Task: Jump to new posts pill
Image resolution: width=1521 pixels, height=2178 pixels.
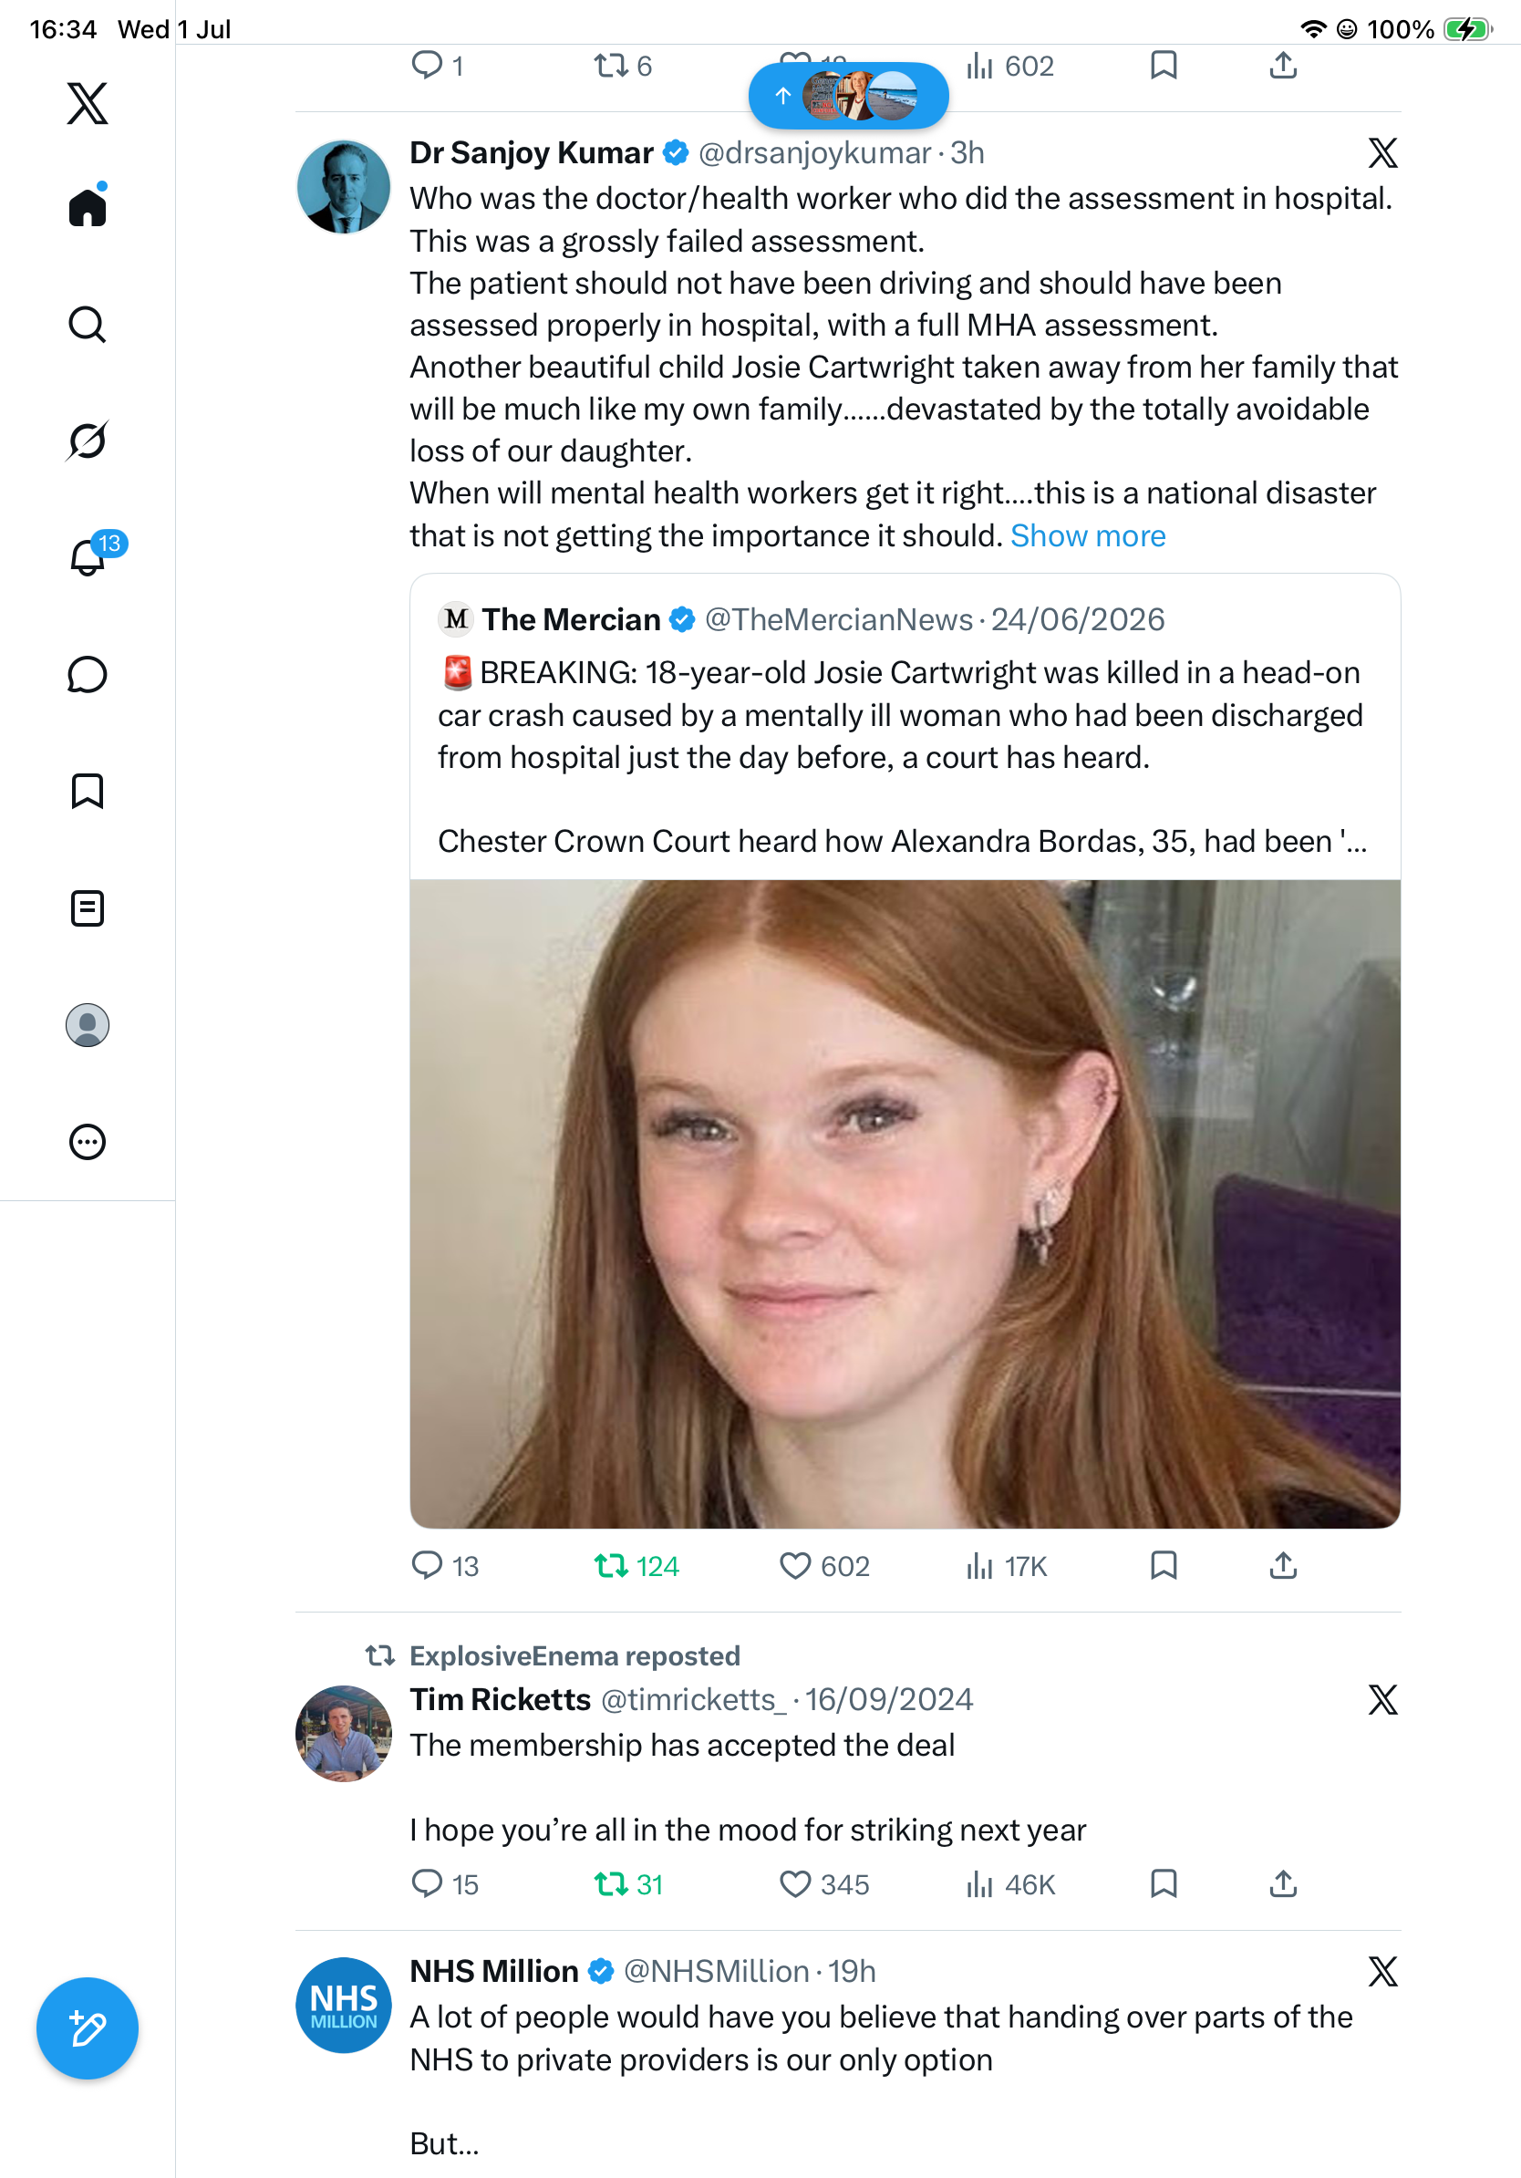Action: pos(848,95)
